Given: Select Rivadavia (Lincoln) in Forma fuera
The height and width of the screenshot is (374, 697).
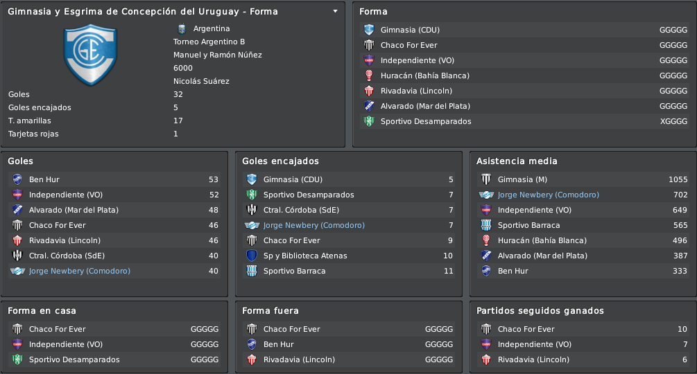Looking at the screenshot, I should [x=299, y=360].
